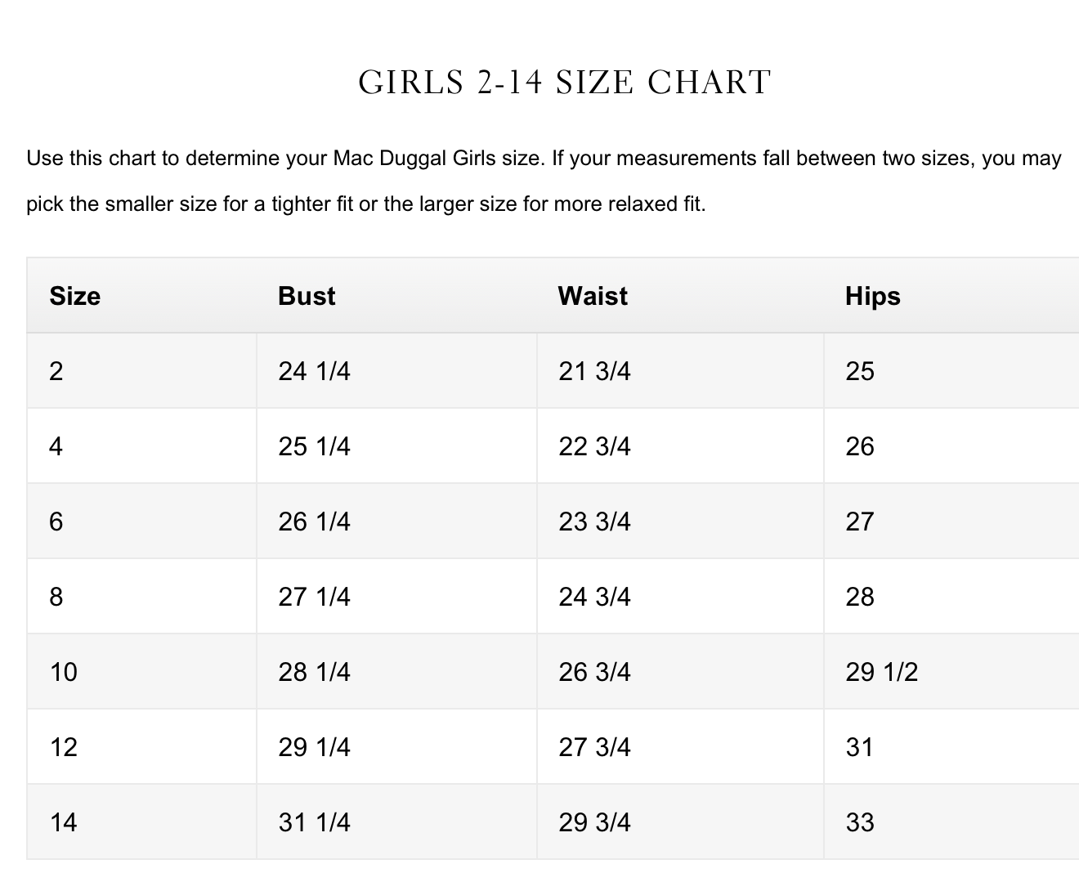Select the size 10 row label
The width and height of the screenshot is (1079, 873).
tap(63, 672)
